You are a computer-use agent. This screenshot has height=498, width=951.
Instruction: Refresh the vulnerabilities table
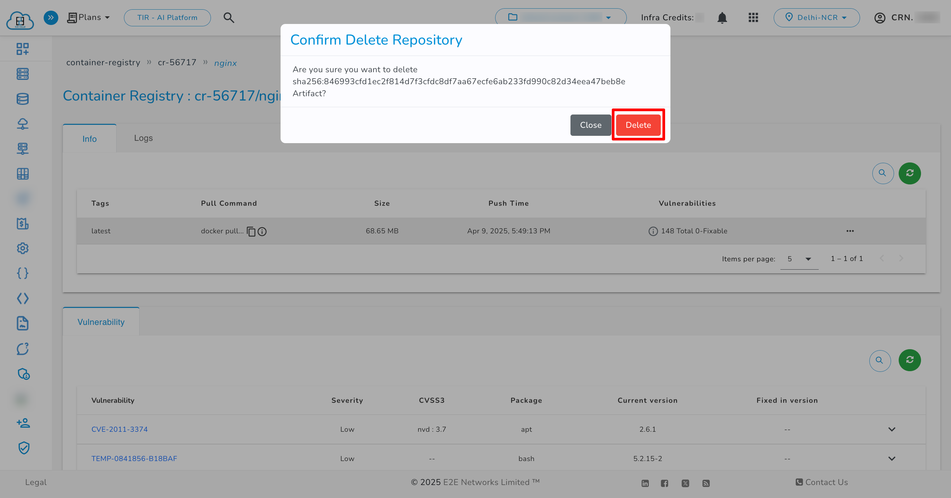point(910,361)
